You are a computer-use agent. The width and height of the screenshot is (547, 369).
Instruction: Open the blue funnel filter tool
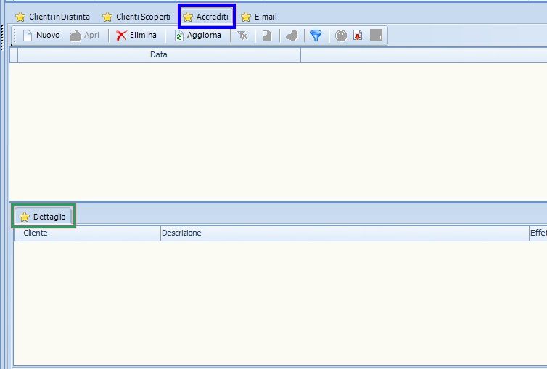(x=316, y=35)
